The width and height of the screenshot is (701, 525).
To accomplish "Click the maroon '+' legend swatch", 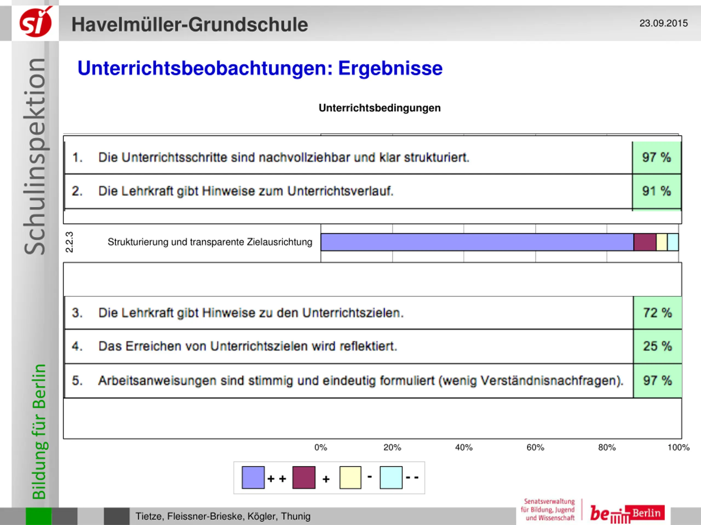I will pyautogui.click(x=304, y=477).
